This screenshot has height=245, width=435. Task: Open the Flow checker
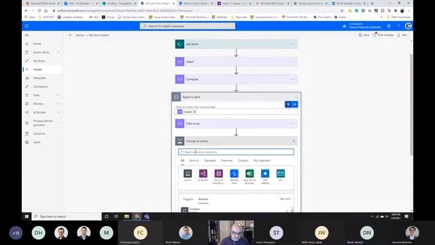pyautogui.click(x=383, y=35)
